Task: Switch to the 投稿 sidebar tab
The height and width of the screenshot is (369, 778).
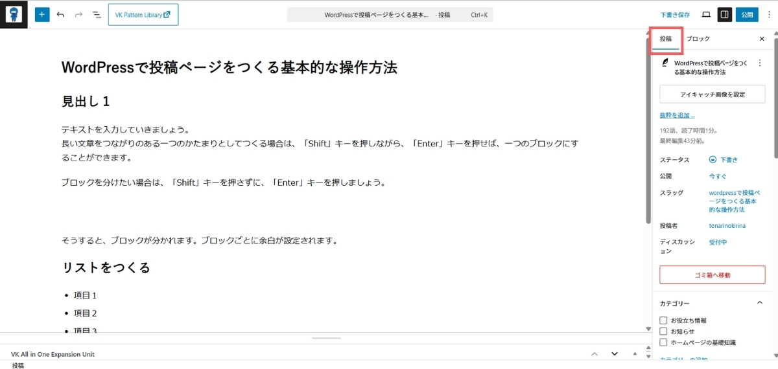Action: pos(666,39)
